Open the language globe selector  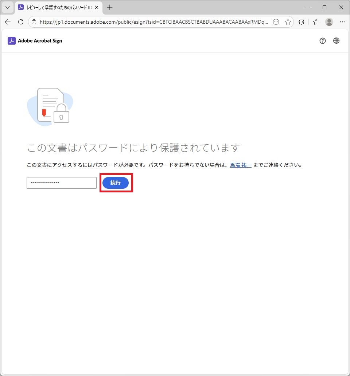pos(336,41)
